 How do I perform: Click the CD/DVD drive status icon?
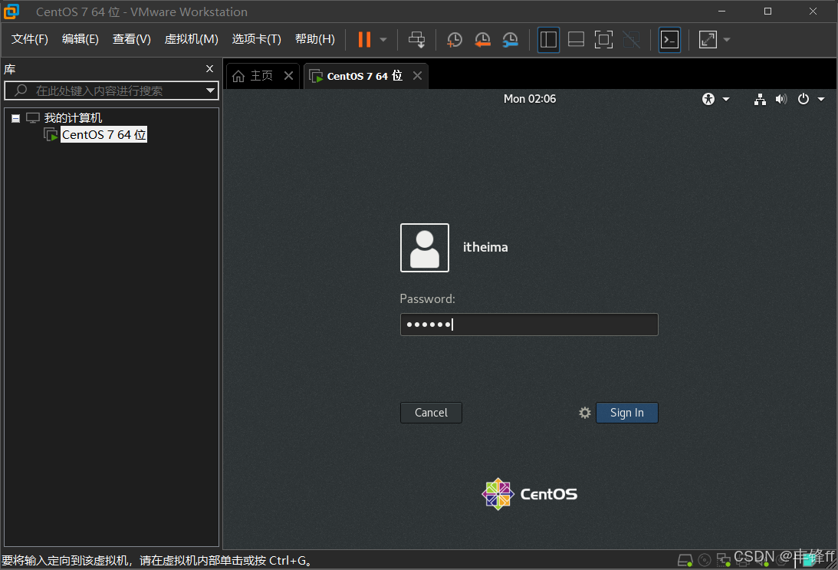tap(705, 560)
